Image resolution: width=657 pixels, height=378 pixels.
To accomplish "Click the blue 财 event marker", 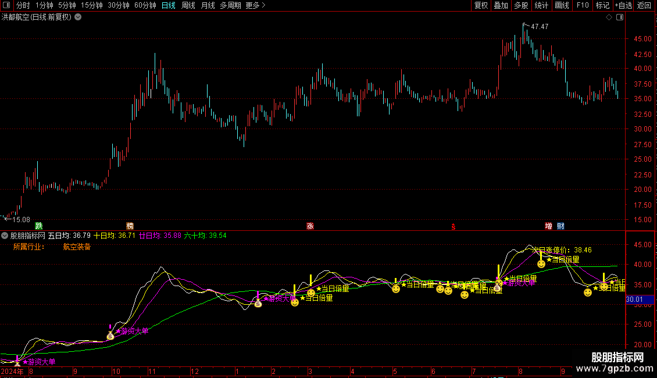I will (560, 226).
